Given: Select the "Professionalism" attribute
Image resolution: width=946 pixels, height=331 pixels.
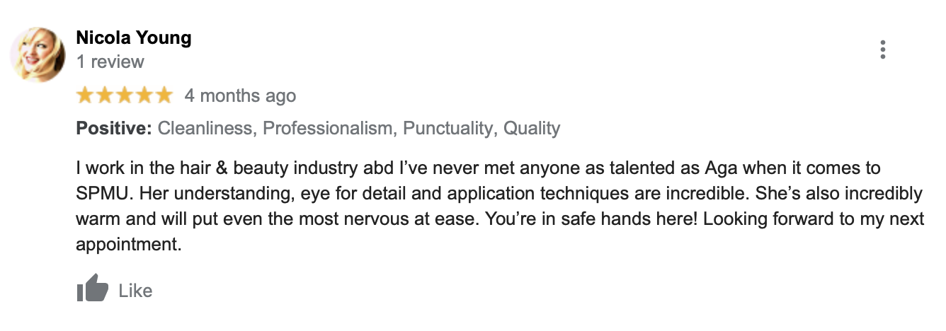Looking at the screenshot, I should (327, 129).
